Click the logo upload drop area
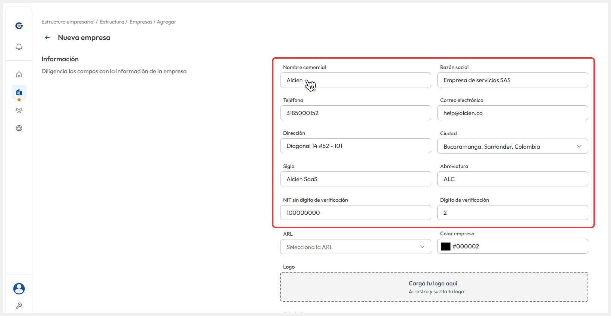 (434, 287)
